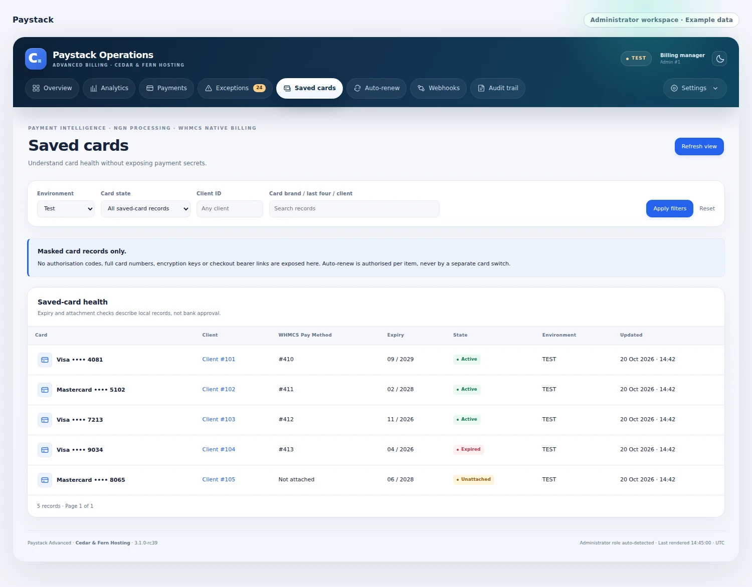Open the Overview tab
This screenshot has height=587, width=752.
(52, 88)
